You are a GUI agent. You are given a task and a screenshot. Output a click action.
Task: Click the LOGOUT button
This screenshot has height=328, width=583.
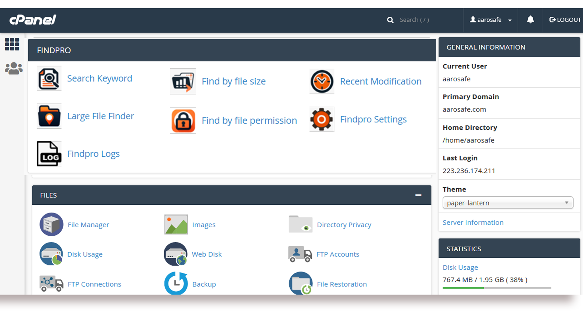tap(565, 20)
